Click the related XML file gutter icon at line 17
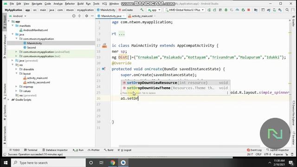Image resolution: width=297 pixels, height=167 pixels. click(x=104, y=45)
